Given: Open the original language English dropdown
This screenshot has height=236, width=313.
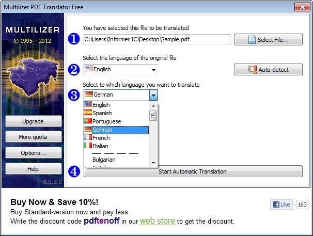Looking at the screenshot, I should pos(120,70).
